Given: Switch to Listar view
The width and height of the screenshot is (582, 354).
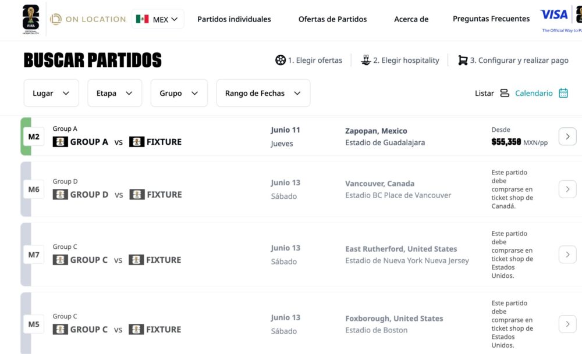Looking at the screenshot, I should point(484,93).
